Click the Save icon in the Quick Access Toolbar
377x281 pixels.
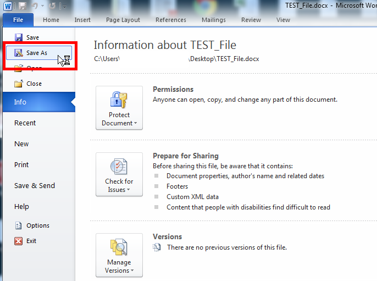coord(23,5)
